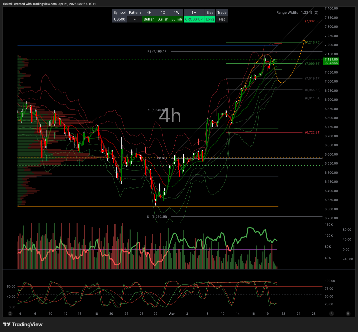Click the 4H column header
358x332 pixels.
[149, 12]
